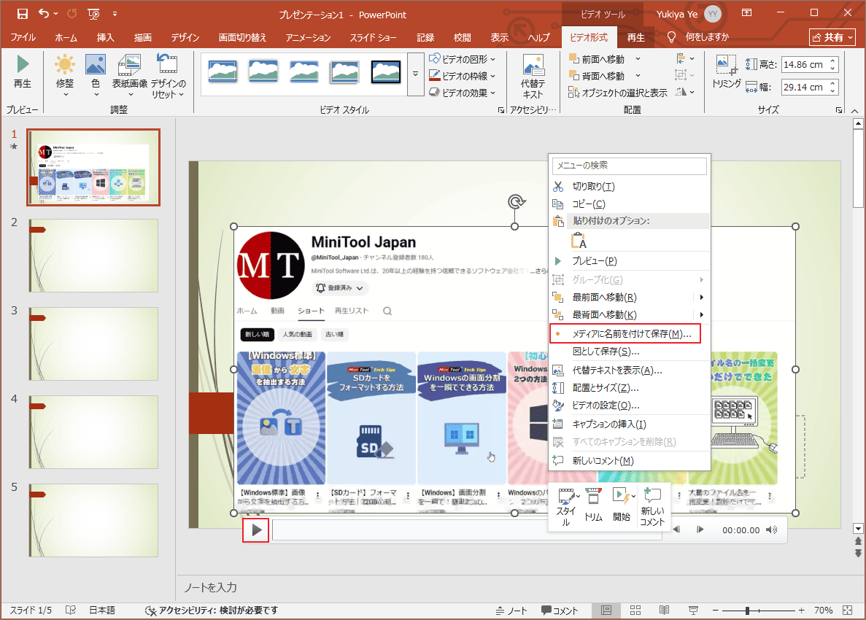
Task: Click the rotation handle above the video
Action: pyautogui.click(x=516, y=201)
